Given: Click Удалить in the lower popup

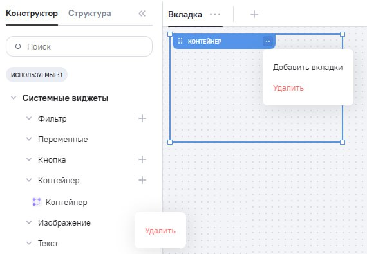Looking at the screenshot, I should [160, 231].
